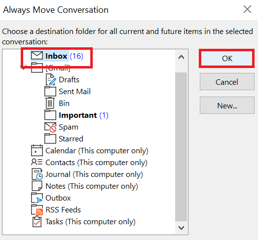Select the Inbox envelope icon
258x240 pixels.
[37, 56]
